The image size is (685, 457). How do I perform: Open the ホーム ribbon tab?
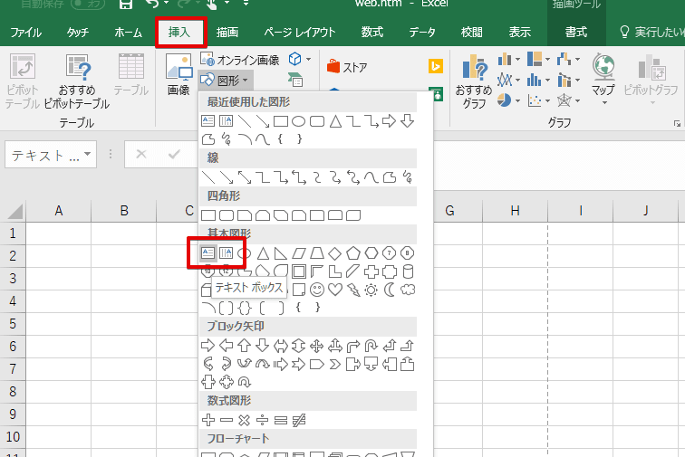(x=128, y=32)
